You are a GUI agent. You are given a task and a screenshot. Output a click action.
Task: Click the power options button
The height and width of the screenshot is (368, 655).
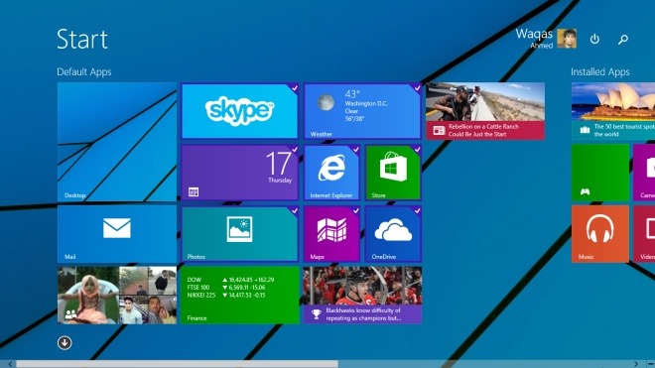(594, 40)
